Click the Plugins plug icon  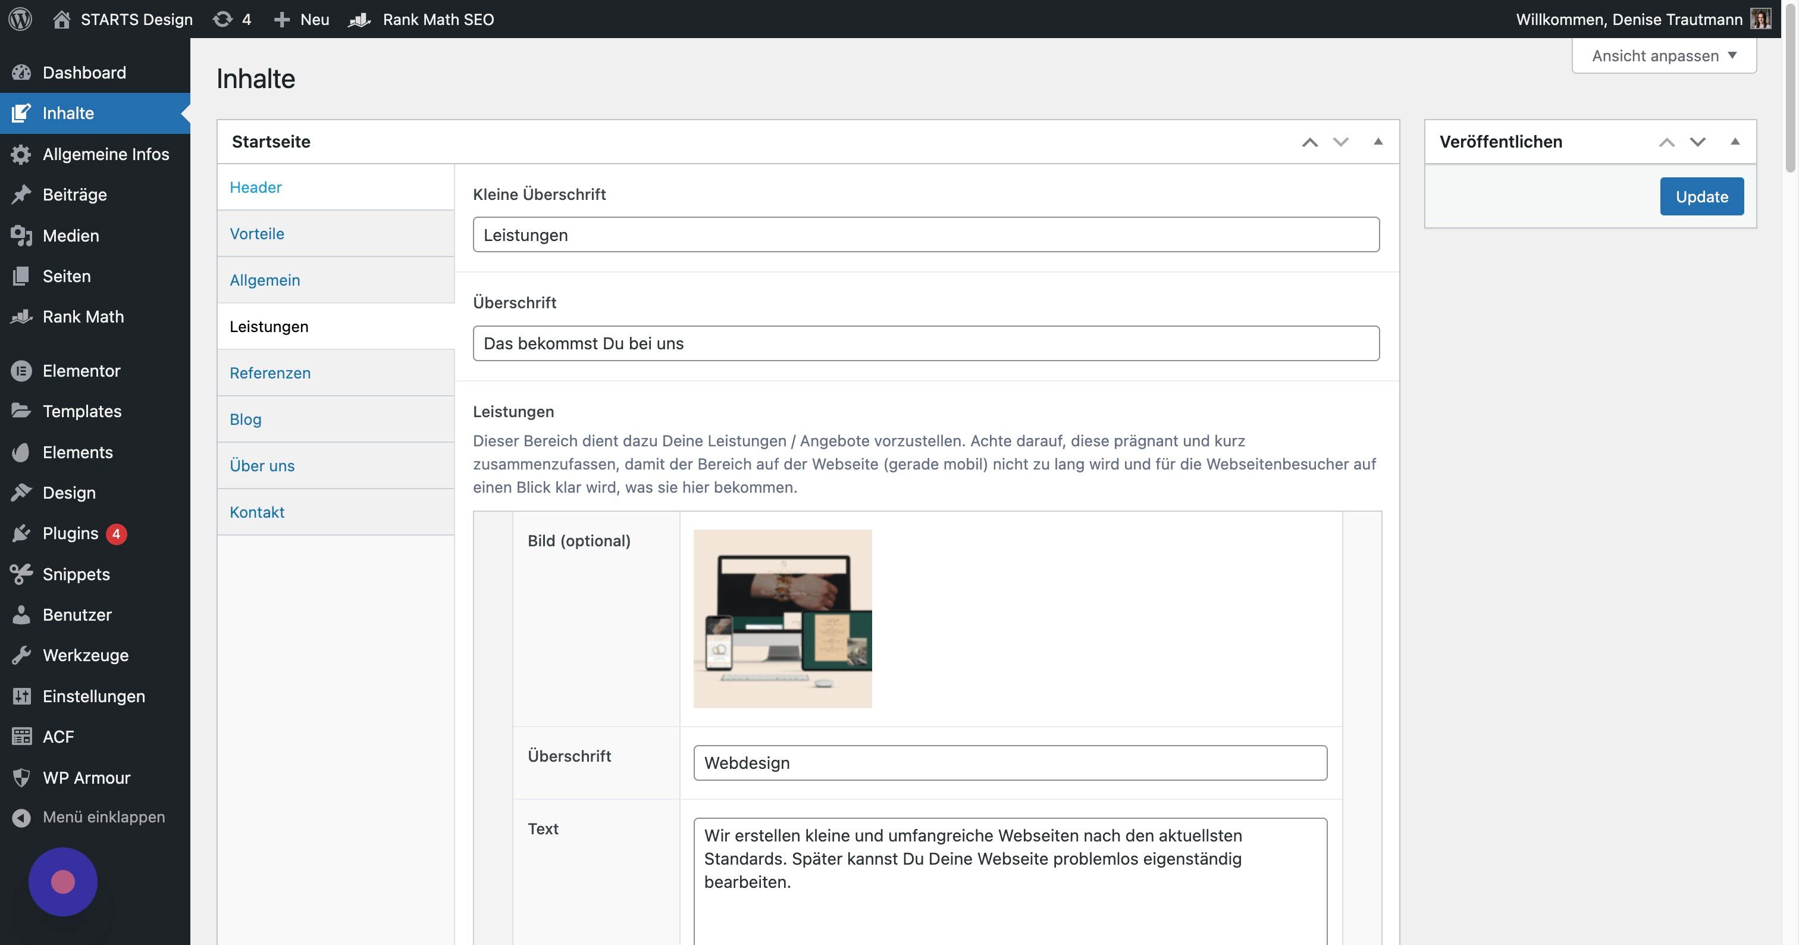click(21, 533)
